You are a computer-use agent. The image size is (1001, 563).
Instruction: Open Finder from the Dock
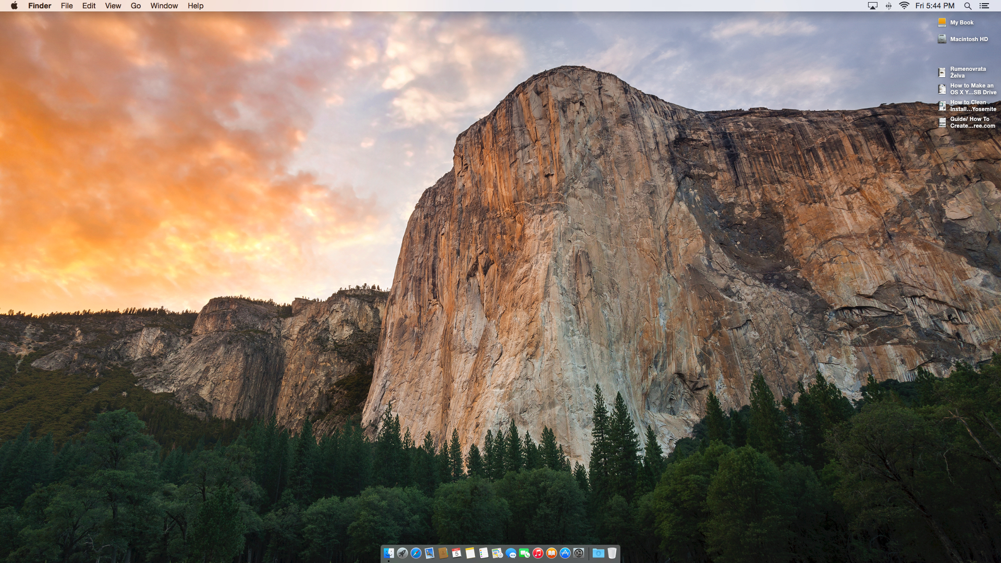389,553
